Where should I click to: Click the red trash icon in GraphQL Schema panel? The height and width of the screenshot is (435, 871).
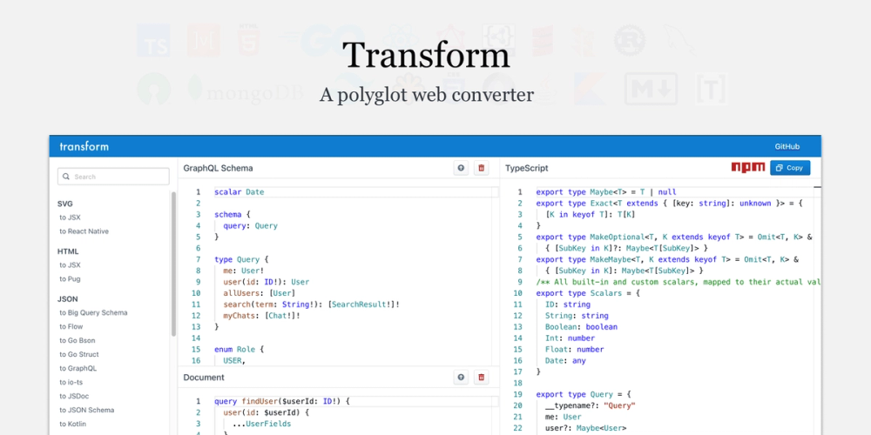[x=482, y=168]
